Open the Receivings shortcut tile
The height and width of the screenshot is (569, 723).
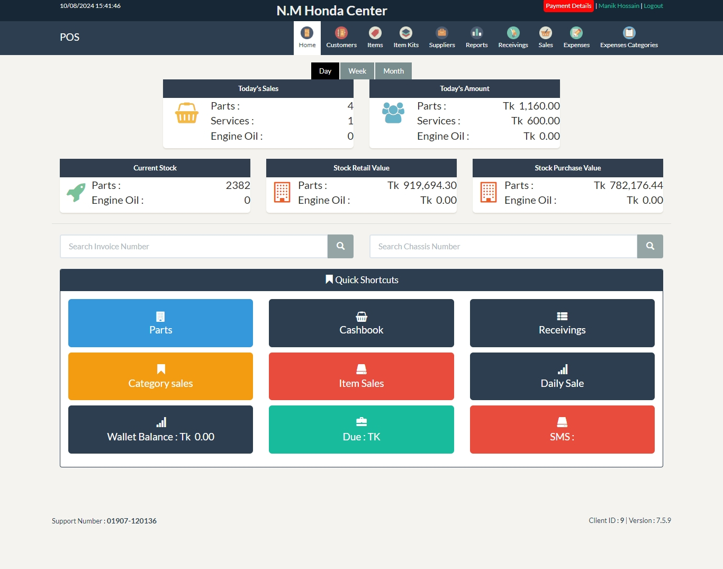point(562,323)
